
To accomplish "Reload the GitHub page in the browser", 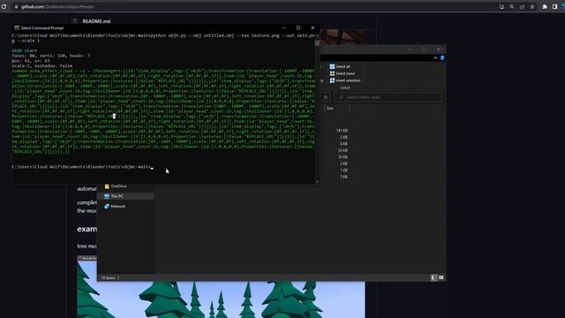I will click(4, 6).
